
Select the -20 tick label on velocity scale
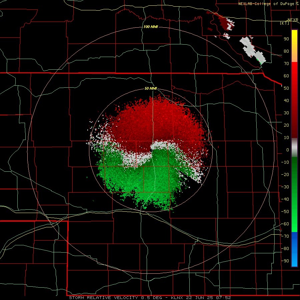pyautogui.click(x=285, y=174)
